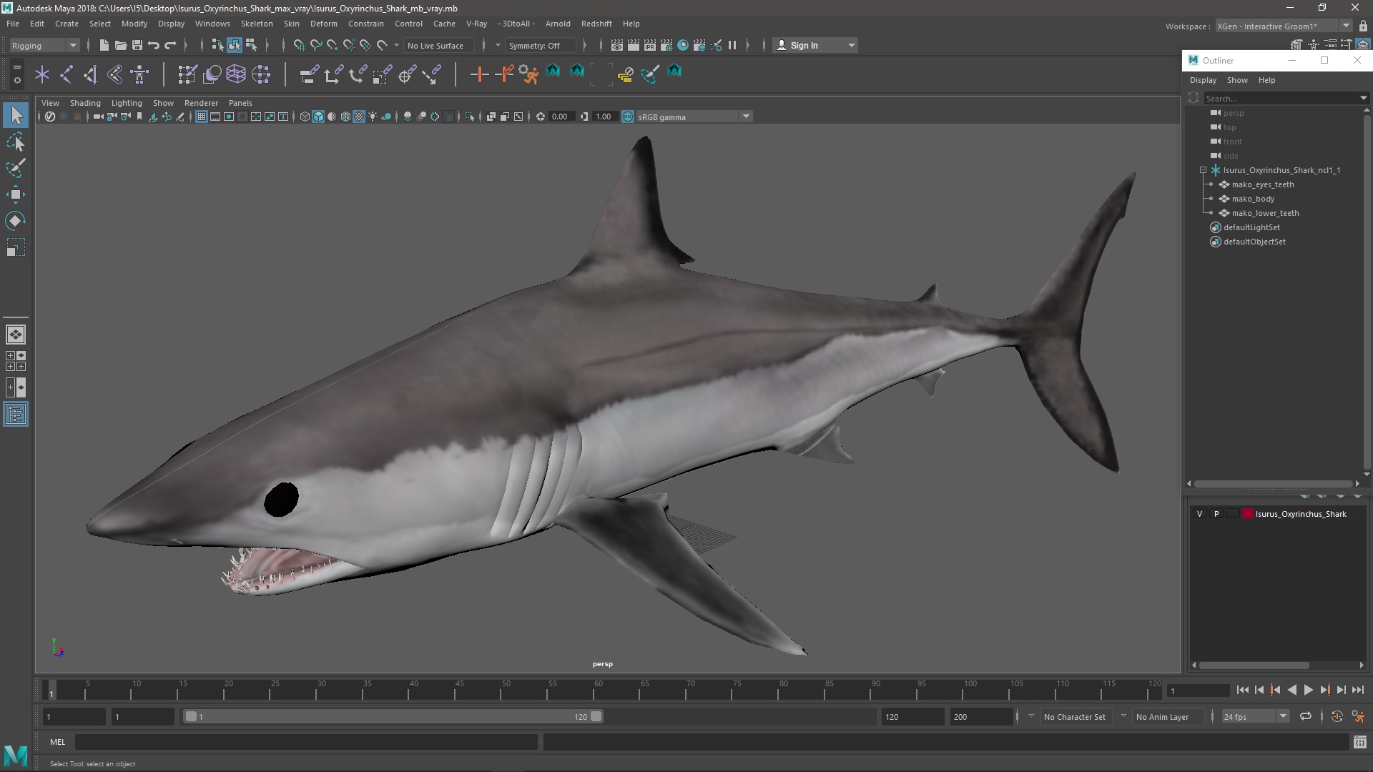Open animation preferences running man icon
The image size is (1373, 772).
[1358, 716]
